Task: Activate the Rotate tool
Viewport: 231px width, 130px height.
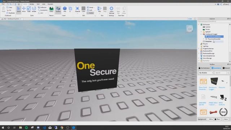Action: click(x=34, y=10)
